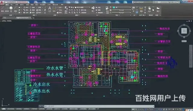The width and height of the screenshot is (193, 111).
Task: Select the Model (模型) layout tab
Action: point(4,109)
